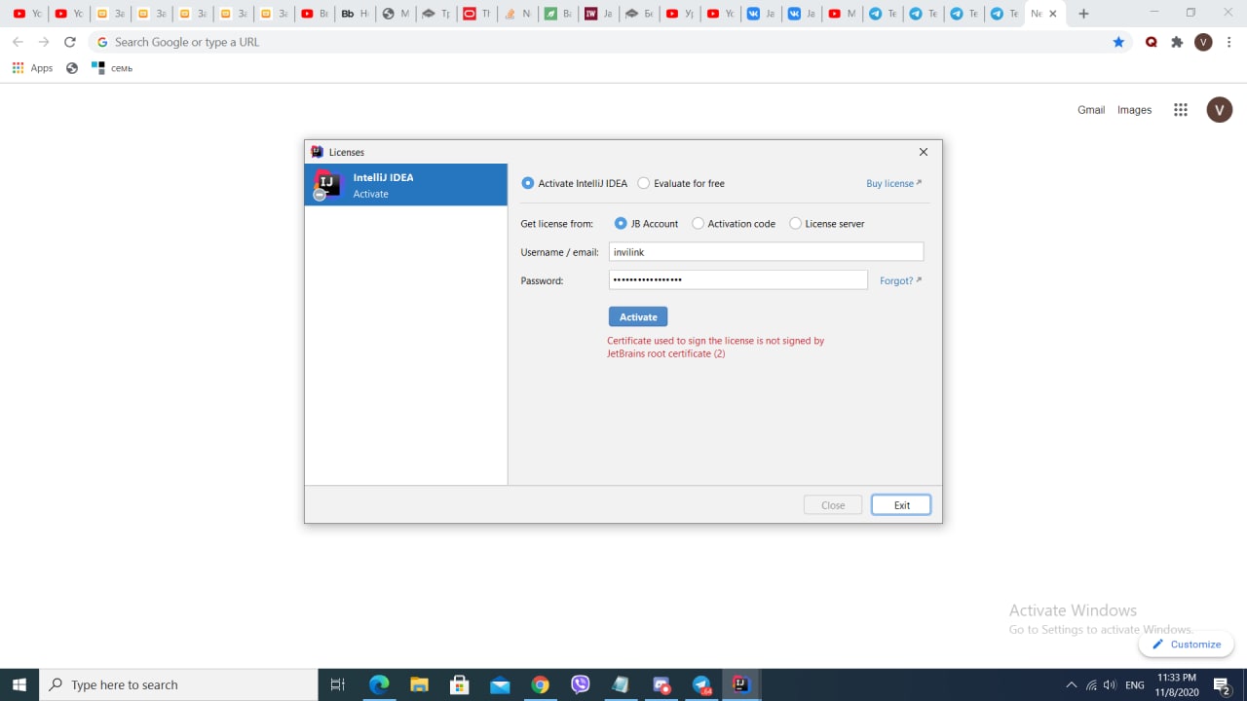Choose the Evaluate for free option
The height and width of the screenshot is (701, 1247).
[x=644, y=183]
